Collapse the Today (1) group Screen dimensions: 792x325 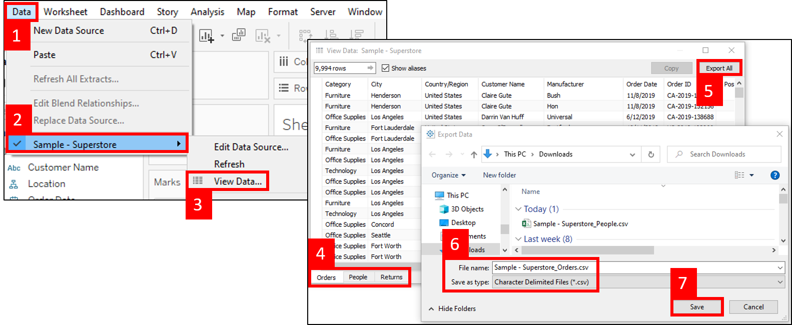(x=518, y=209)
